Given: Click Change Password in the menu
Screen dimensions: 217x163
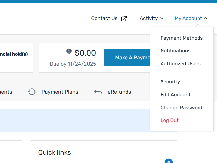Looking at the screenshot, I should tap(181, 108).
